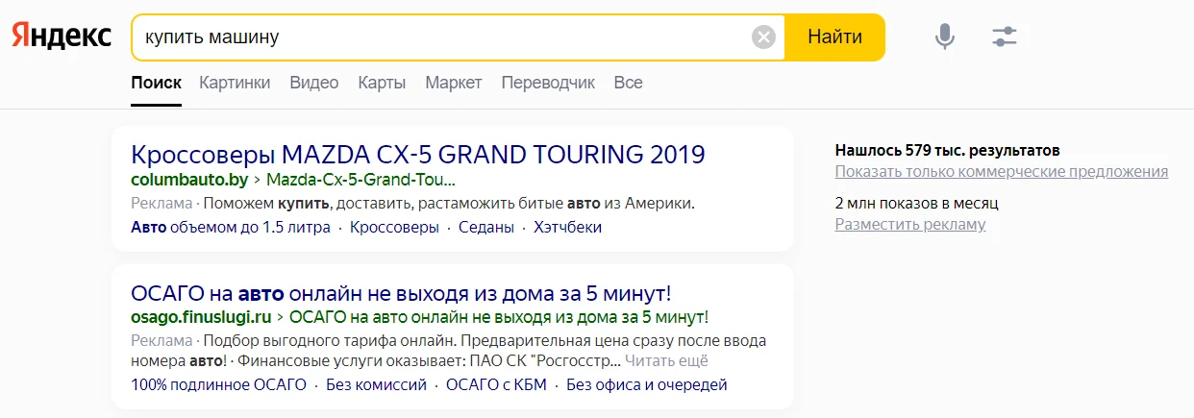Viewport: 1194px width, 418px height.
Task: Open ОСАГО на авто онлайн result
Action: point(400,293)
